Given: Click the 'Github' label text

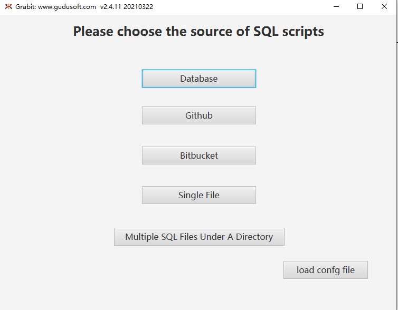Looking at the screenshot, I should coord(199,115).
